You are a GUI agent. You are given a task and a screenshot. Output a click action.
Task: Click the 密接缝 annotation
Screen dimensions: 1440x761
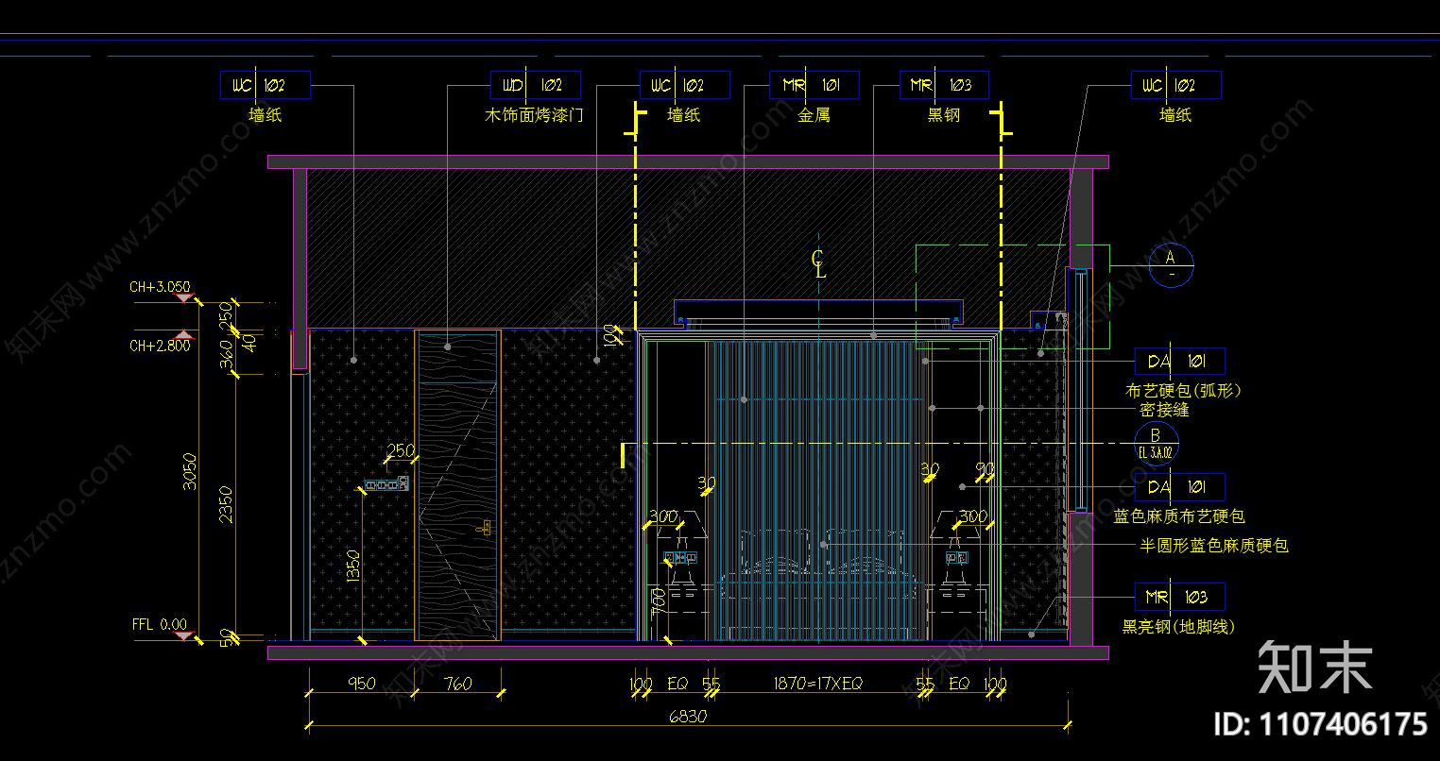click(1164, 410)
